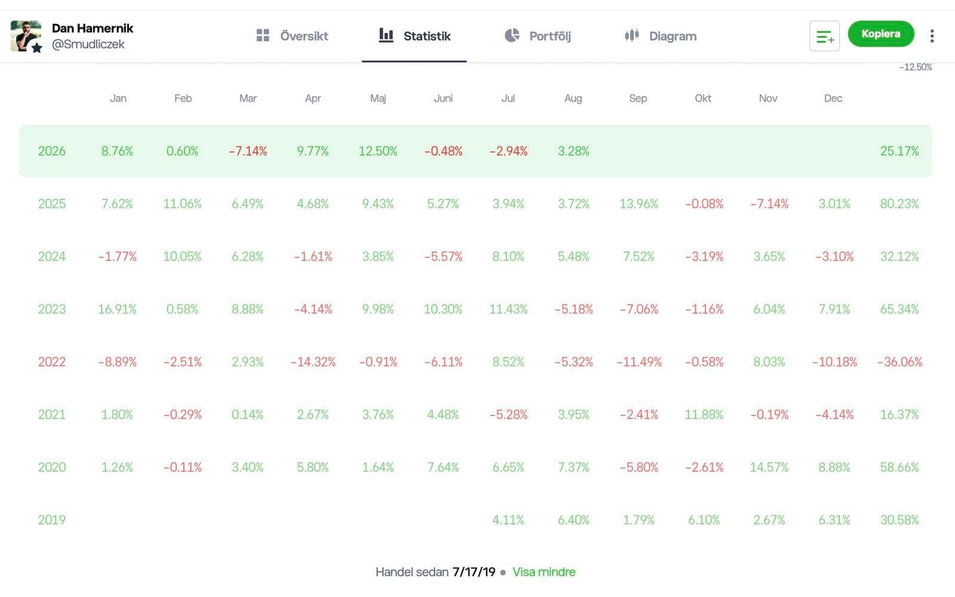
Task: Open the Diagram candlestick icon
Action: click(632, 35)
